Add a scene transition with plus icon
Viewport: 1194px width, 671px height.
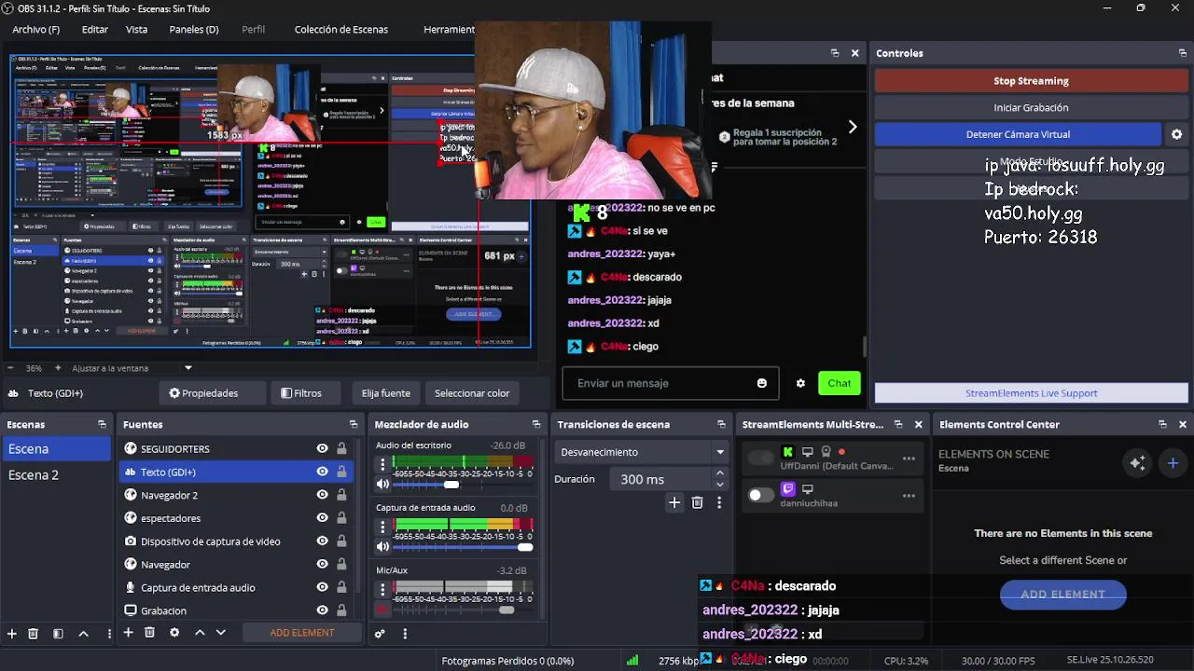coord(674,502)
